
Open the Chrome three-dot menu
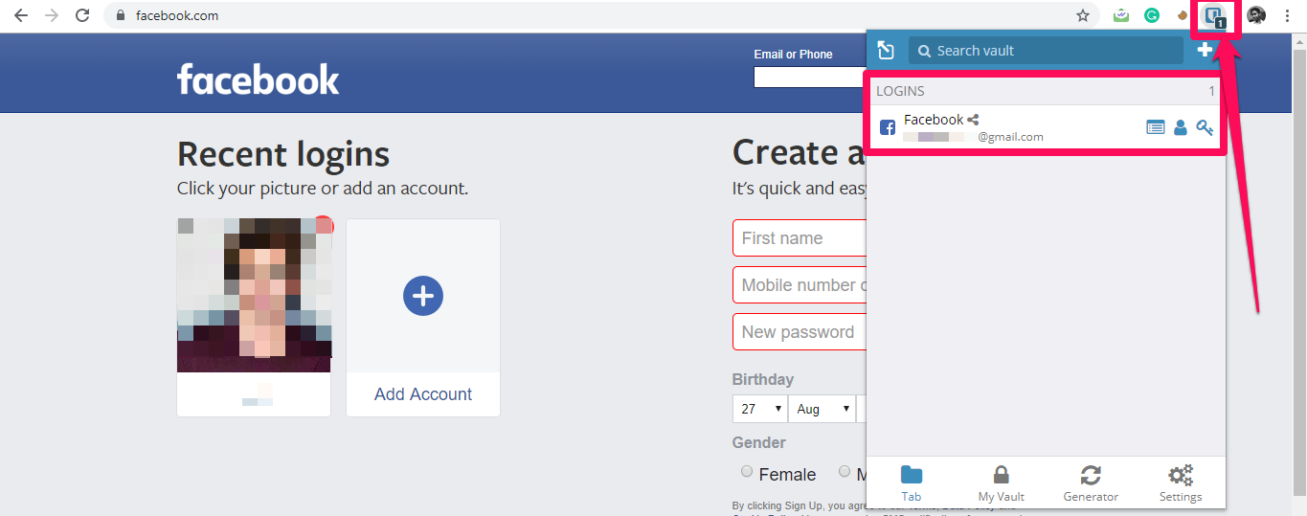point(1288,15)
